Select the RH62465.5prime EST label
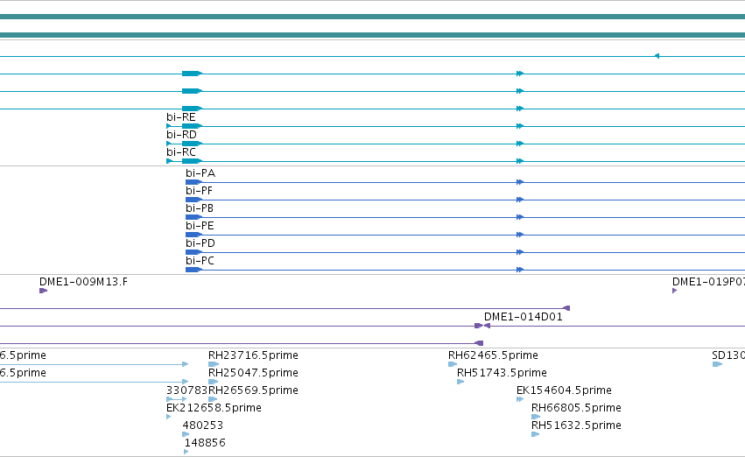This screenshot has height=457, width=745. coord(493,355)
